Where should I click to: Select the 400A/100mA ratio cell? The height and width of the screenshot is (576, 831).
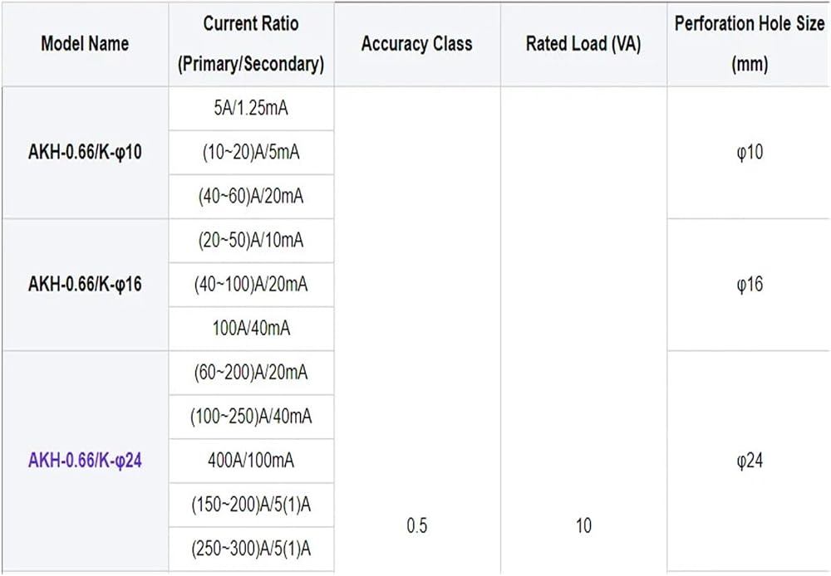tap(251, 460)
